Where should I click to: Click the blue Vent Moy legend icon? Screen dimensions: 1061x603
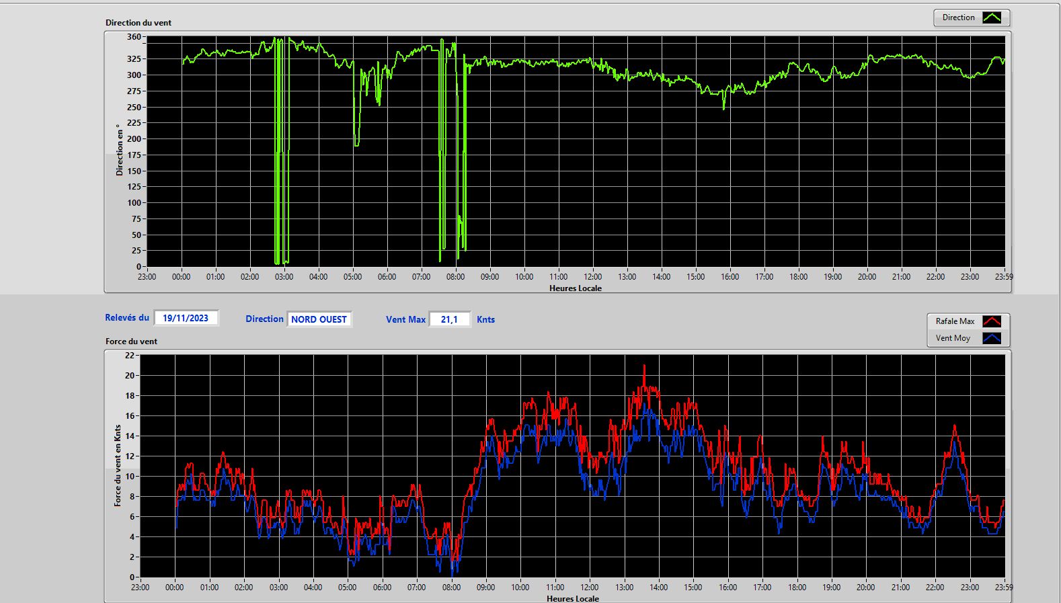[992, 338]
